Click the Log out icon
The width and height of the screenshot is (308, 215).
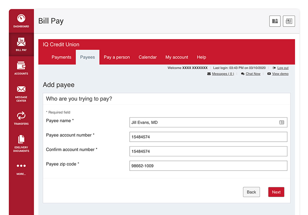click(x=274, y=68)
